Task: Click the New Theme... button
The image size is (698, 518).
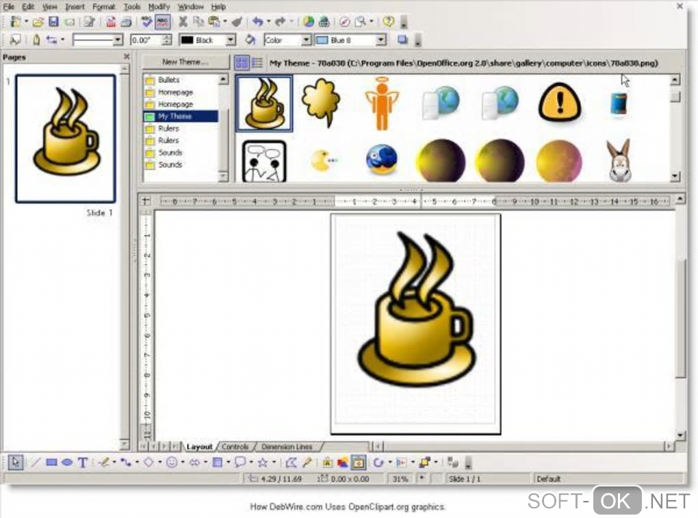Action: click(x=185, y=62)
